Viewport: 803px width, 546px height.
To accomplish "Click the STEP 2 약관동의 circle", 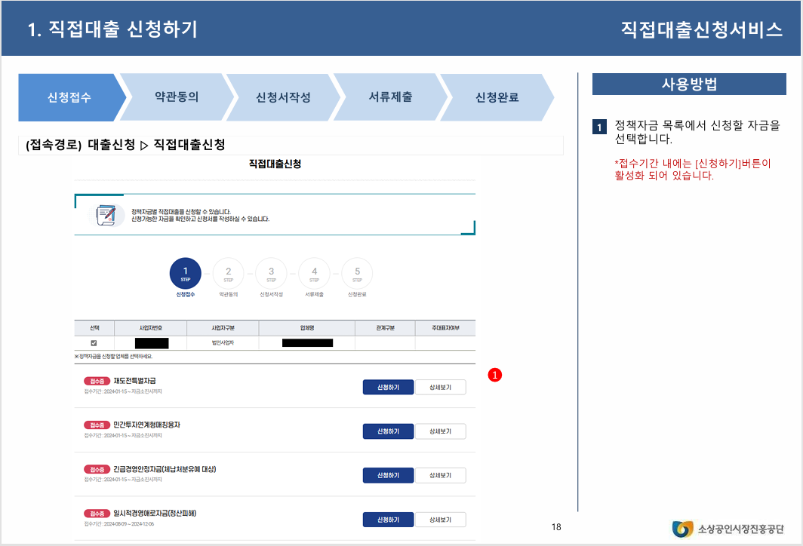I will pyautogui.click(x=228, y=273).
